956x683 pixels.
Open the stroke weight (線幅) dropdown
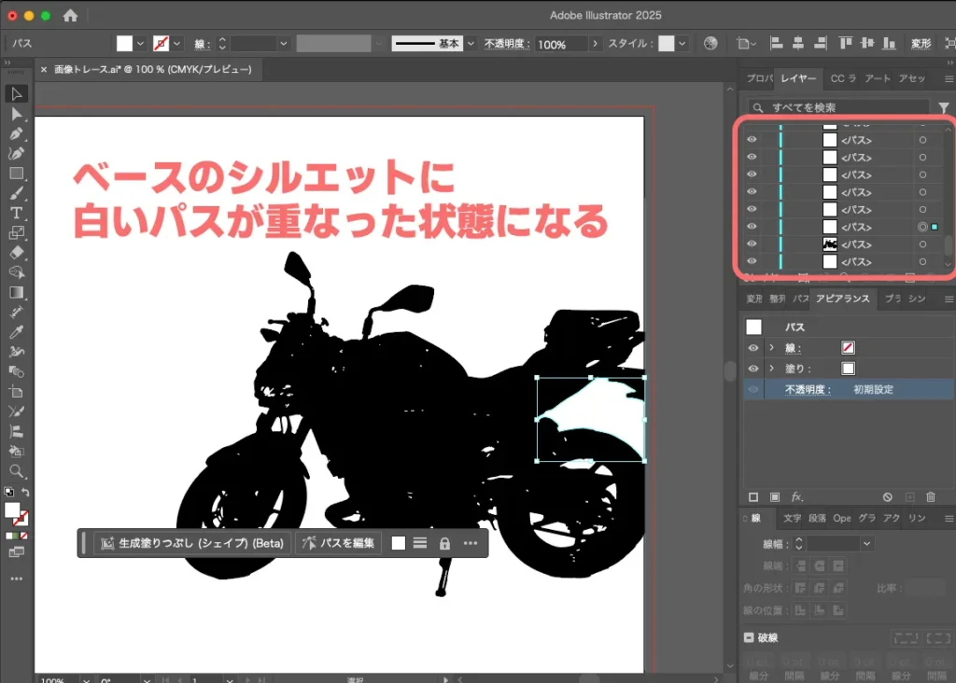867,543
